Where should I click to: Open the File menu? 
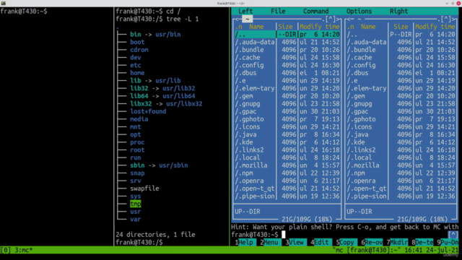click(x=278, y=12)
